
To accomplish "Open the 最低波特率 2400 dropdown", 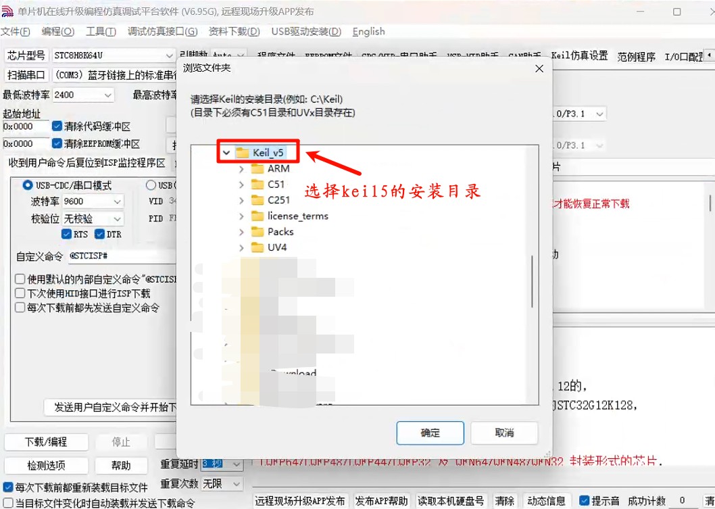I will 108,95.
